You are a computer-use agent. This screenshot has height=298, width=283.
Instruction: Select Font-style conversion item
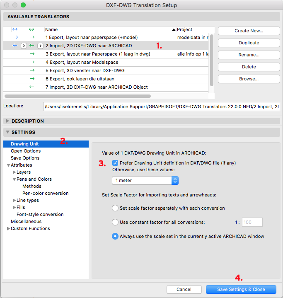[x=40, y=214]
